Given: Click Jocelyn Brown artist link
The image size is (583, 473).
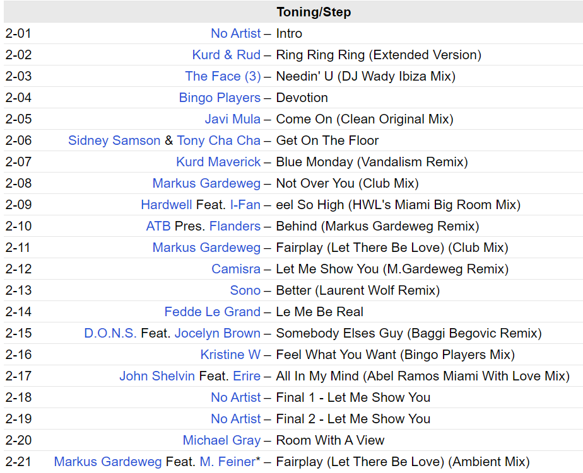Looking at the screenshot, I should click(217, 333).
